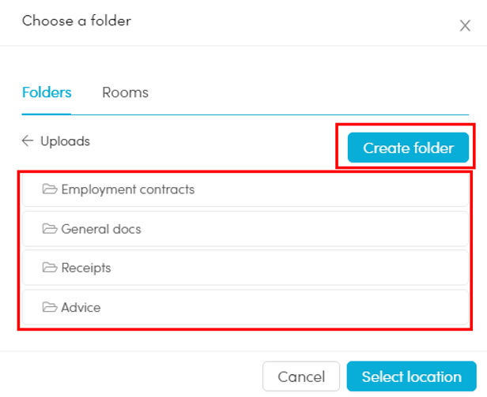Click the Advice folder icon
Screen dimensions: 487x397
(x=50, y=307)
